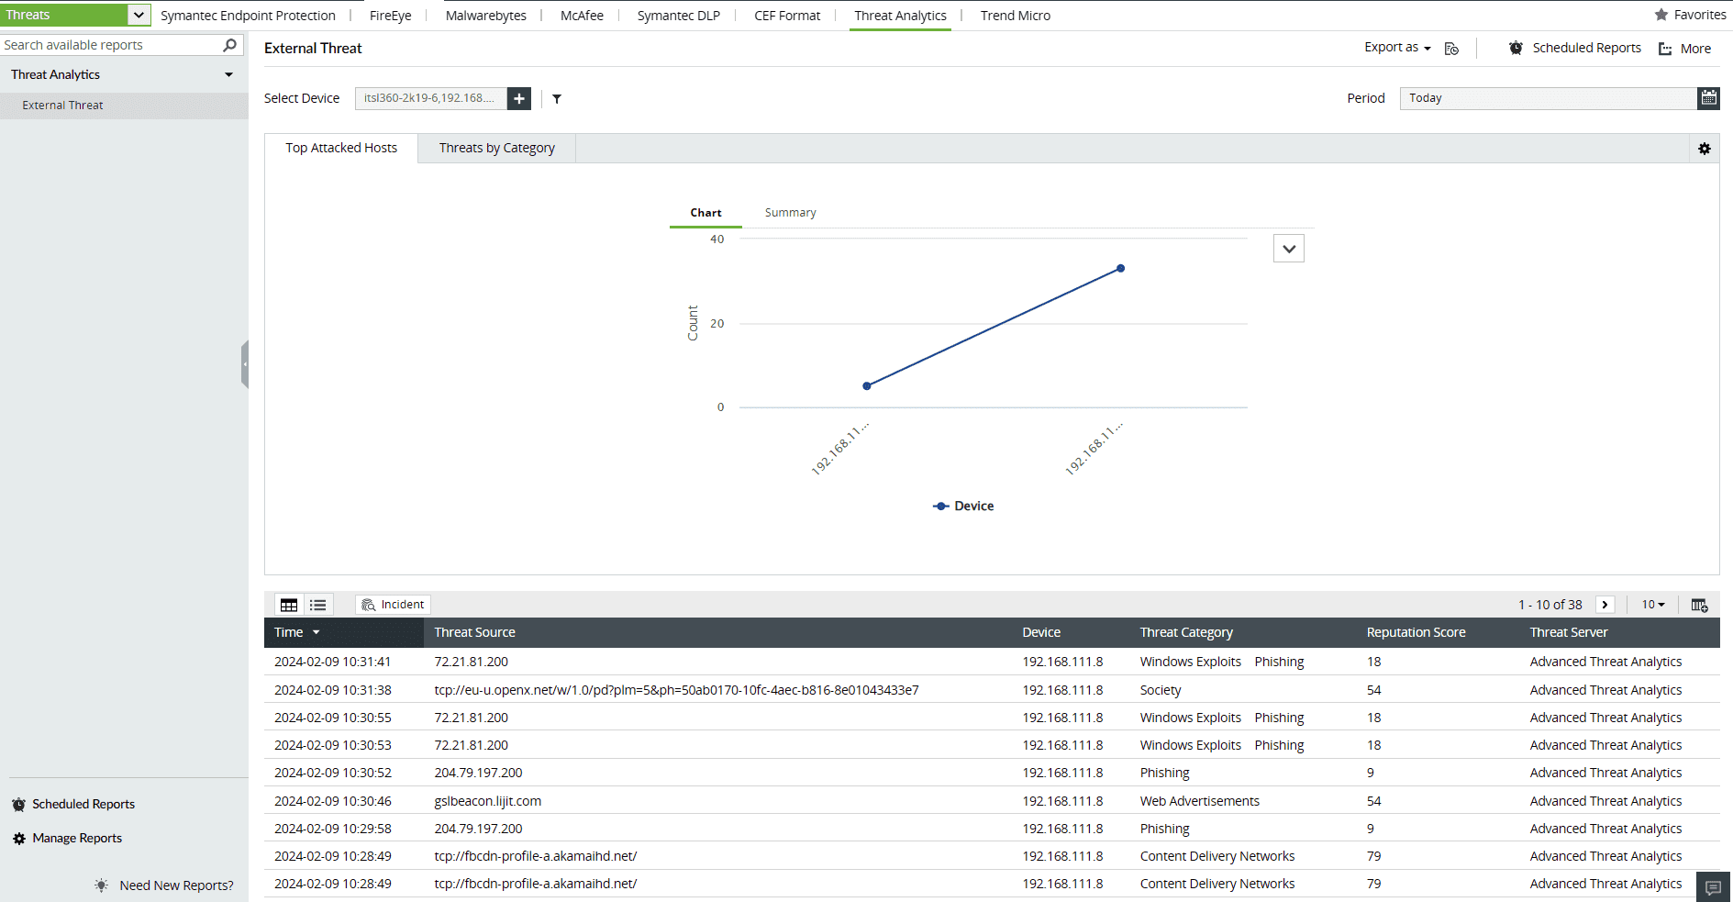Collapse the Threat Analytics section in sidebar

point(228,74)
